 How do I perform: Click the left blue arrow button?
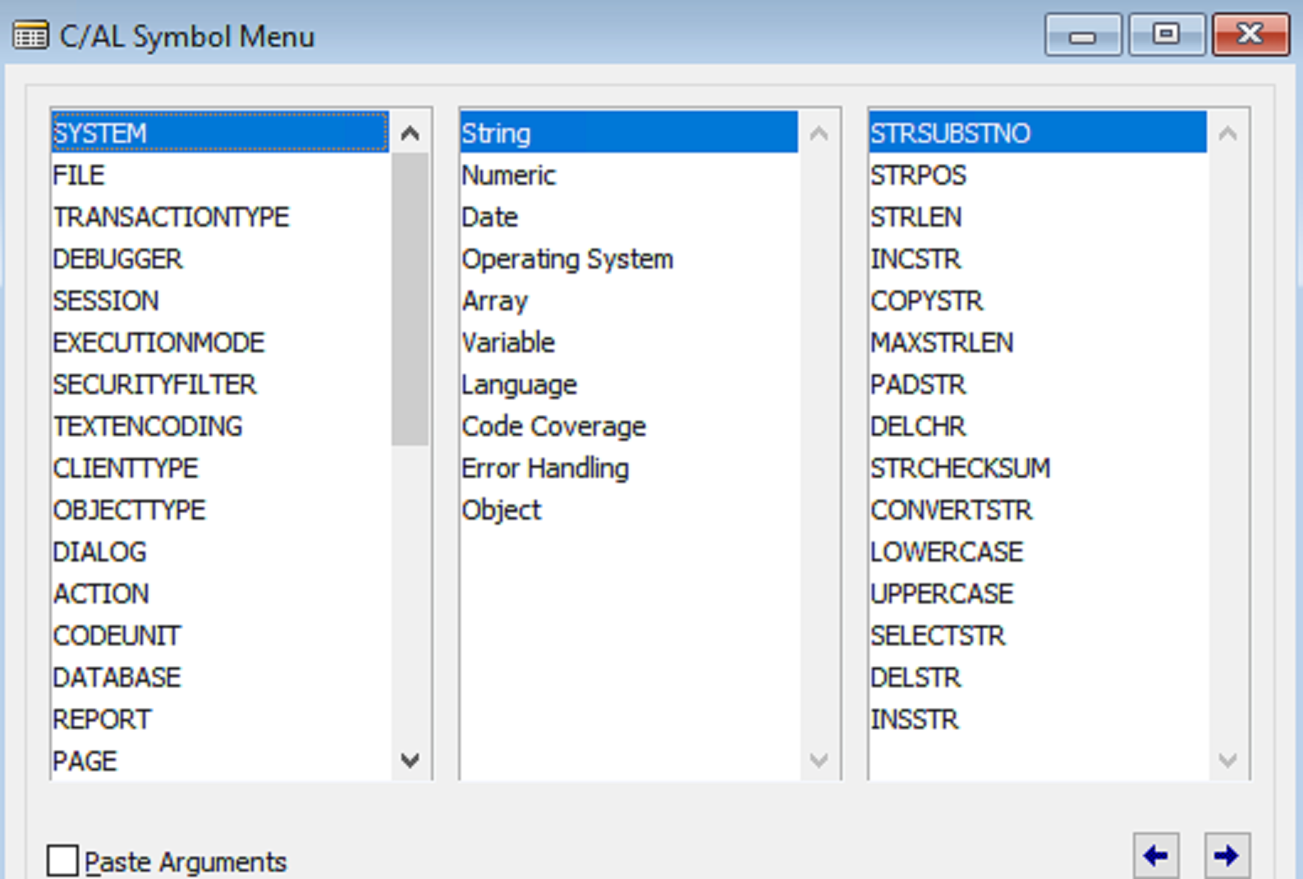(x=1156, y=856)
